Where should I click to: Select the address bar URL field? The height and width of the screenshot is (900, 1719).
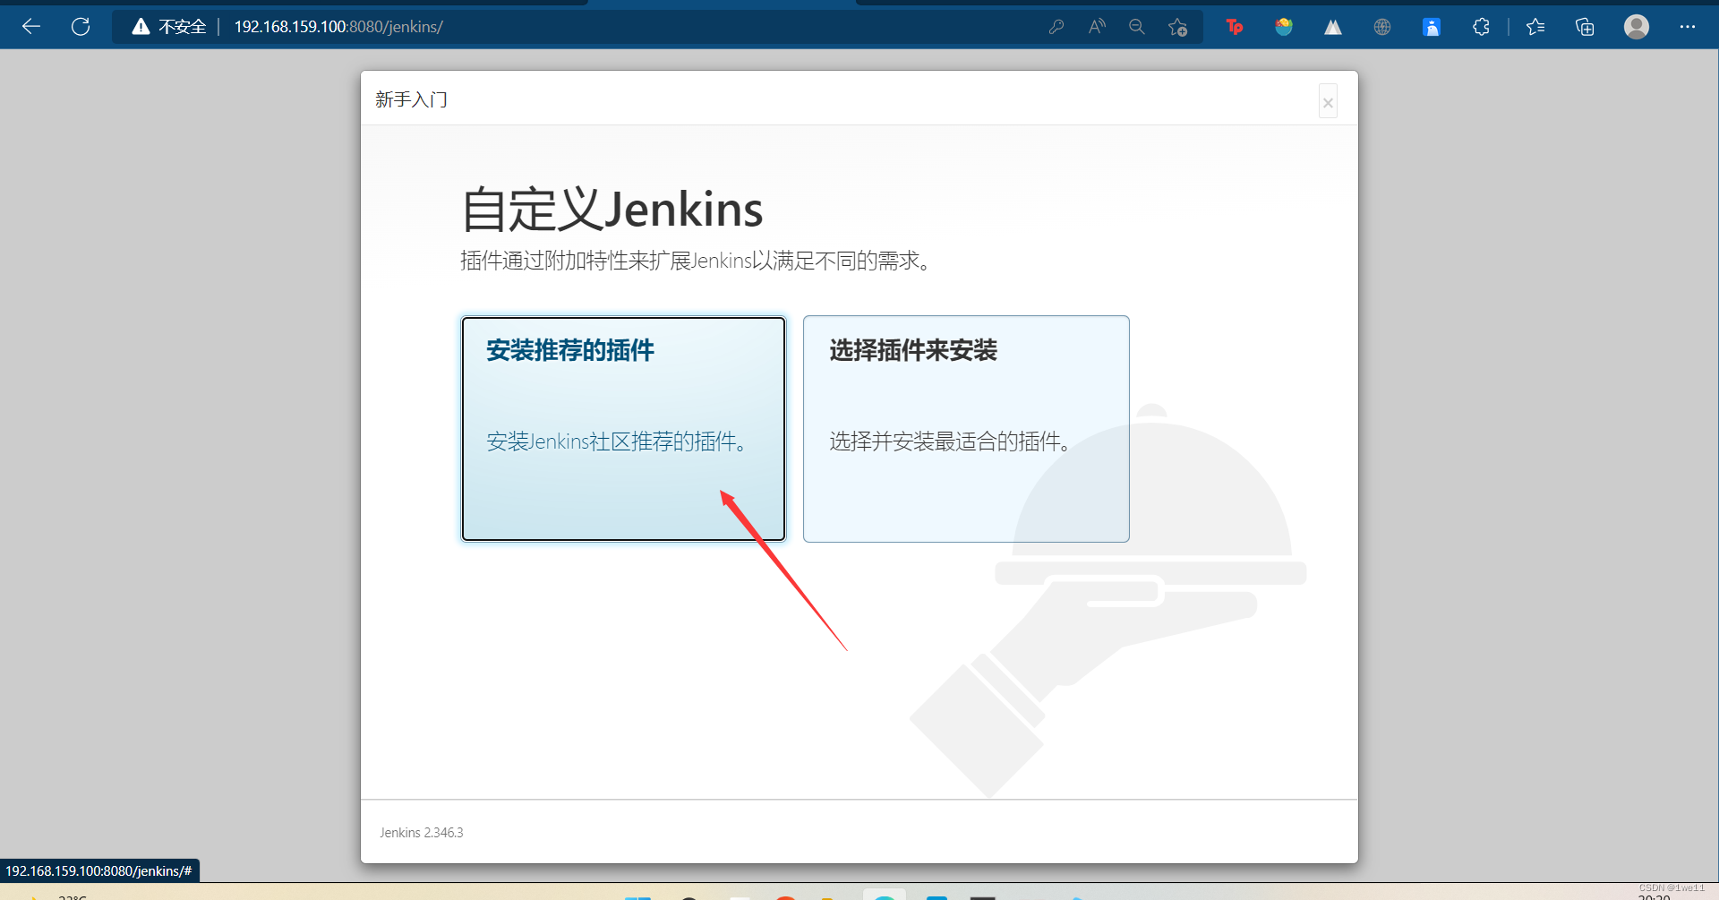click(x=338, y=27)
